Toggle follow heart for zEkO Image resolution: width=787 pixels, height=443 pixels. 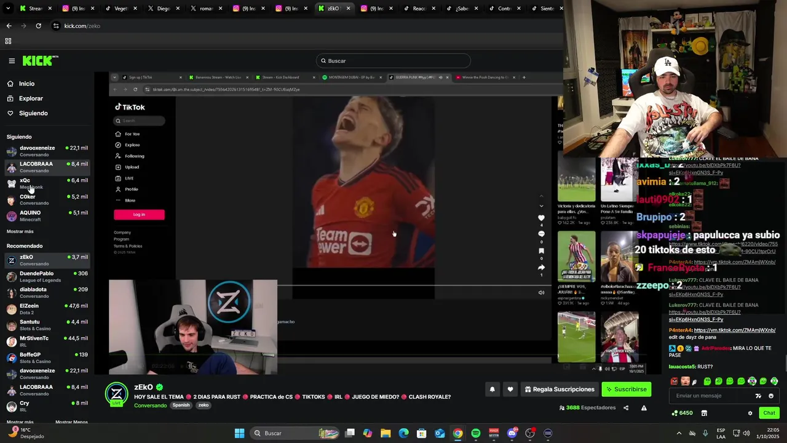[510, 389]
